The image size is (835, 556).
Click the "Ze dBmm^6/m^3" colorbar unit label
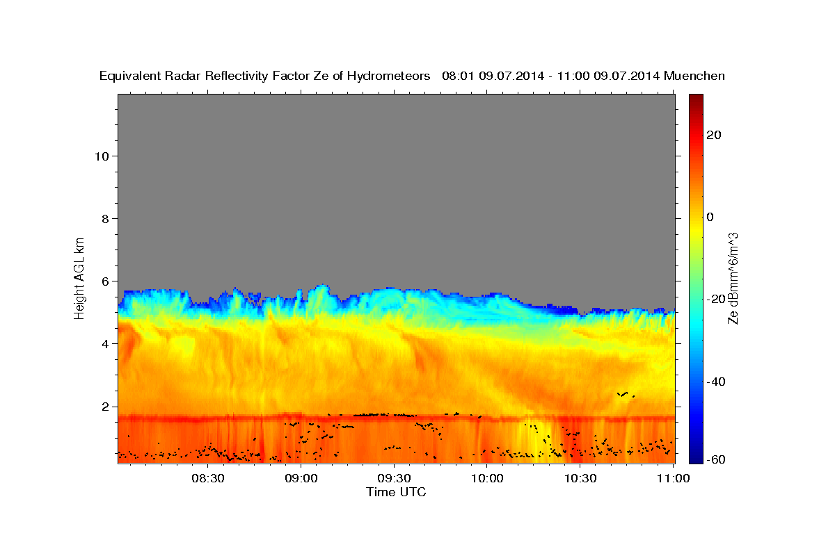pos(733,278)
